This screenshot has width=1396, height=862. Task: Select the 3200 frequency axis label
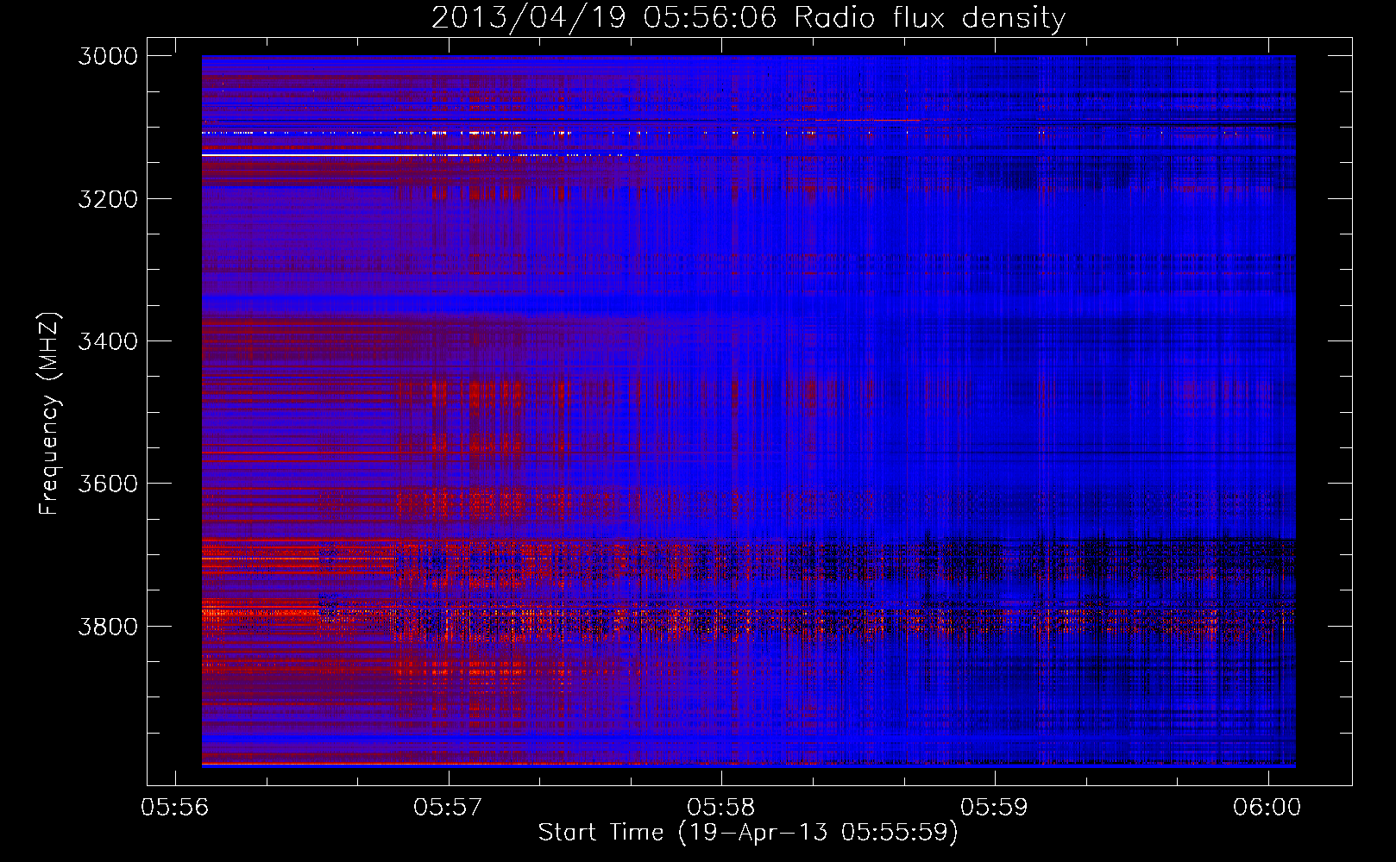click(108, 198)
